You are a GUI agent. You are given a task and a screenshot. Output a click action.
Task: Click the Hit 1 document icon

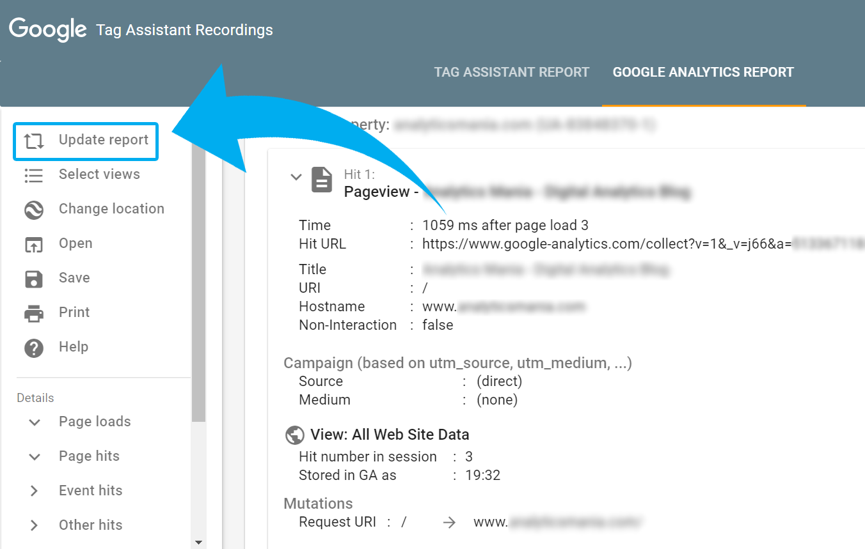click(x=322, y=180)
